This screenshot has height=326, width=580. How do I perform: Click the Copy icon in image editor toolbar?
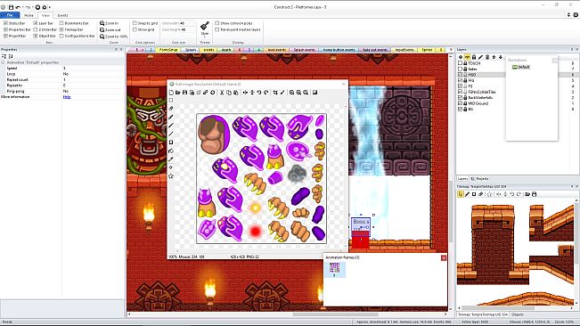[229, 93]
